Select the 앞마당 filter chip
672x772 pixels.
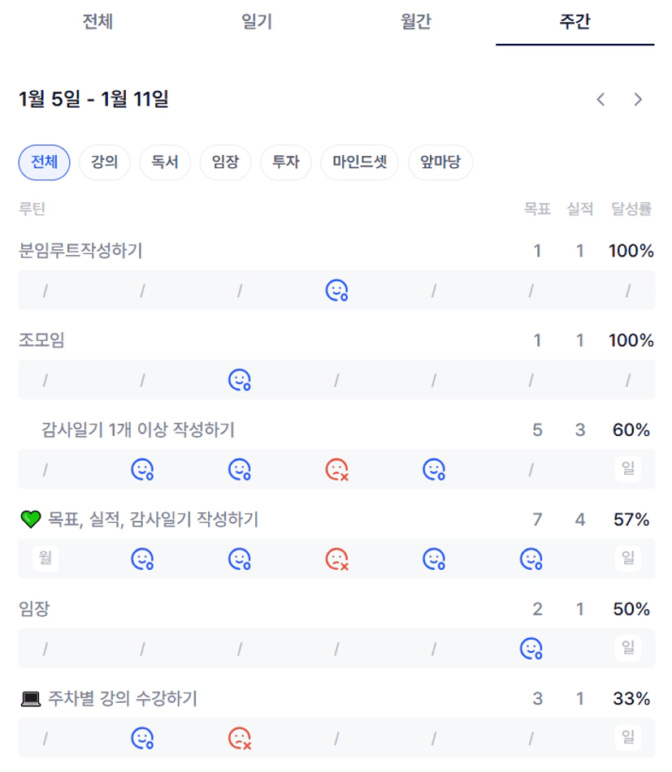(440, 162)
